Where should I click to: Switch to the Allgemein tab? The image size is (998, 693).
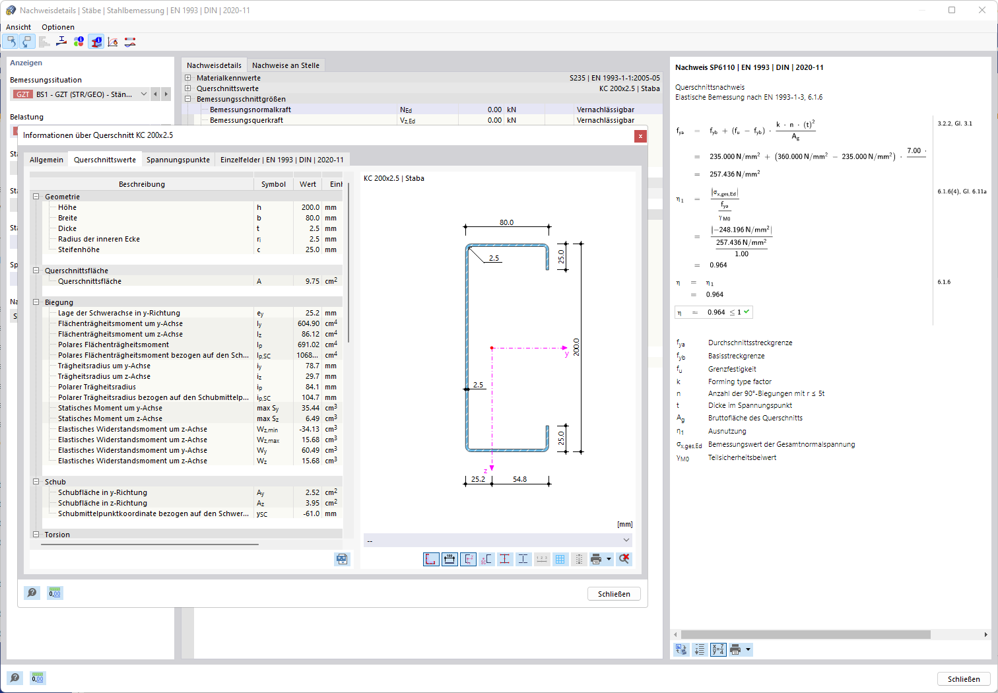[x=46, y=160]
